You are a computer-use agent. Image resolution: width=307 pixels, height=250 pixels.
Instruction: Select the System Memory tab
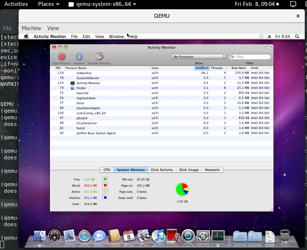131,170
